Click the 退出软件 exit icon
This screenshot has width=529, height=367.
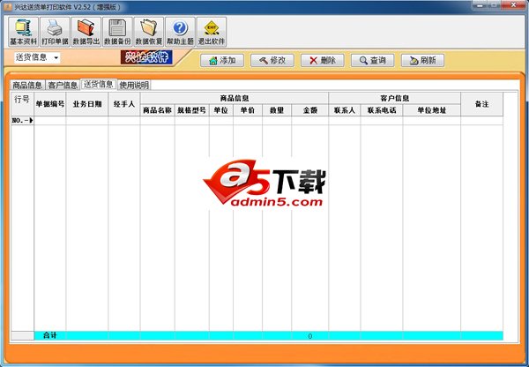tap(212, 32)
